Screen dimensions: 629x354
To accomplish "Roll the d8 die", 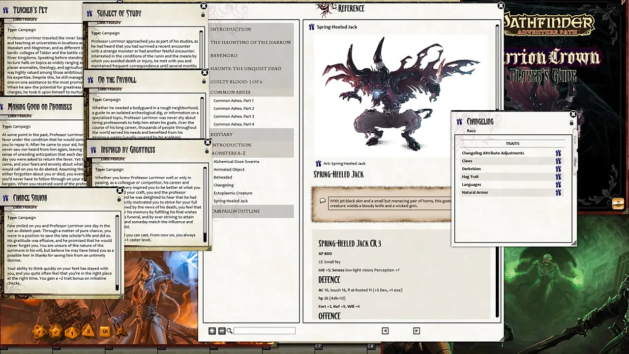I will pos(88,331).
